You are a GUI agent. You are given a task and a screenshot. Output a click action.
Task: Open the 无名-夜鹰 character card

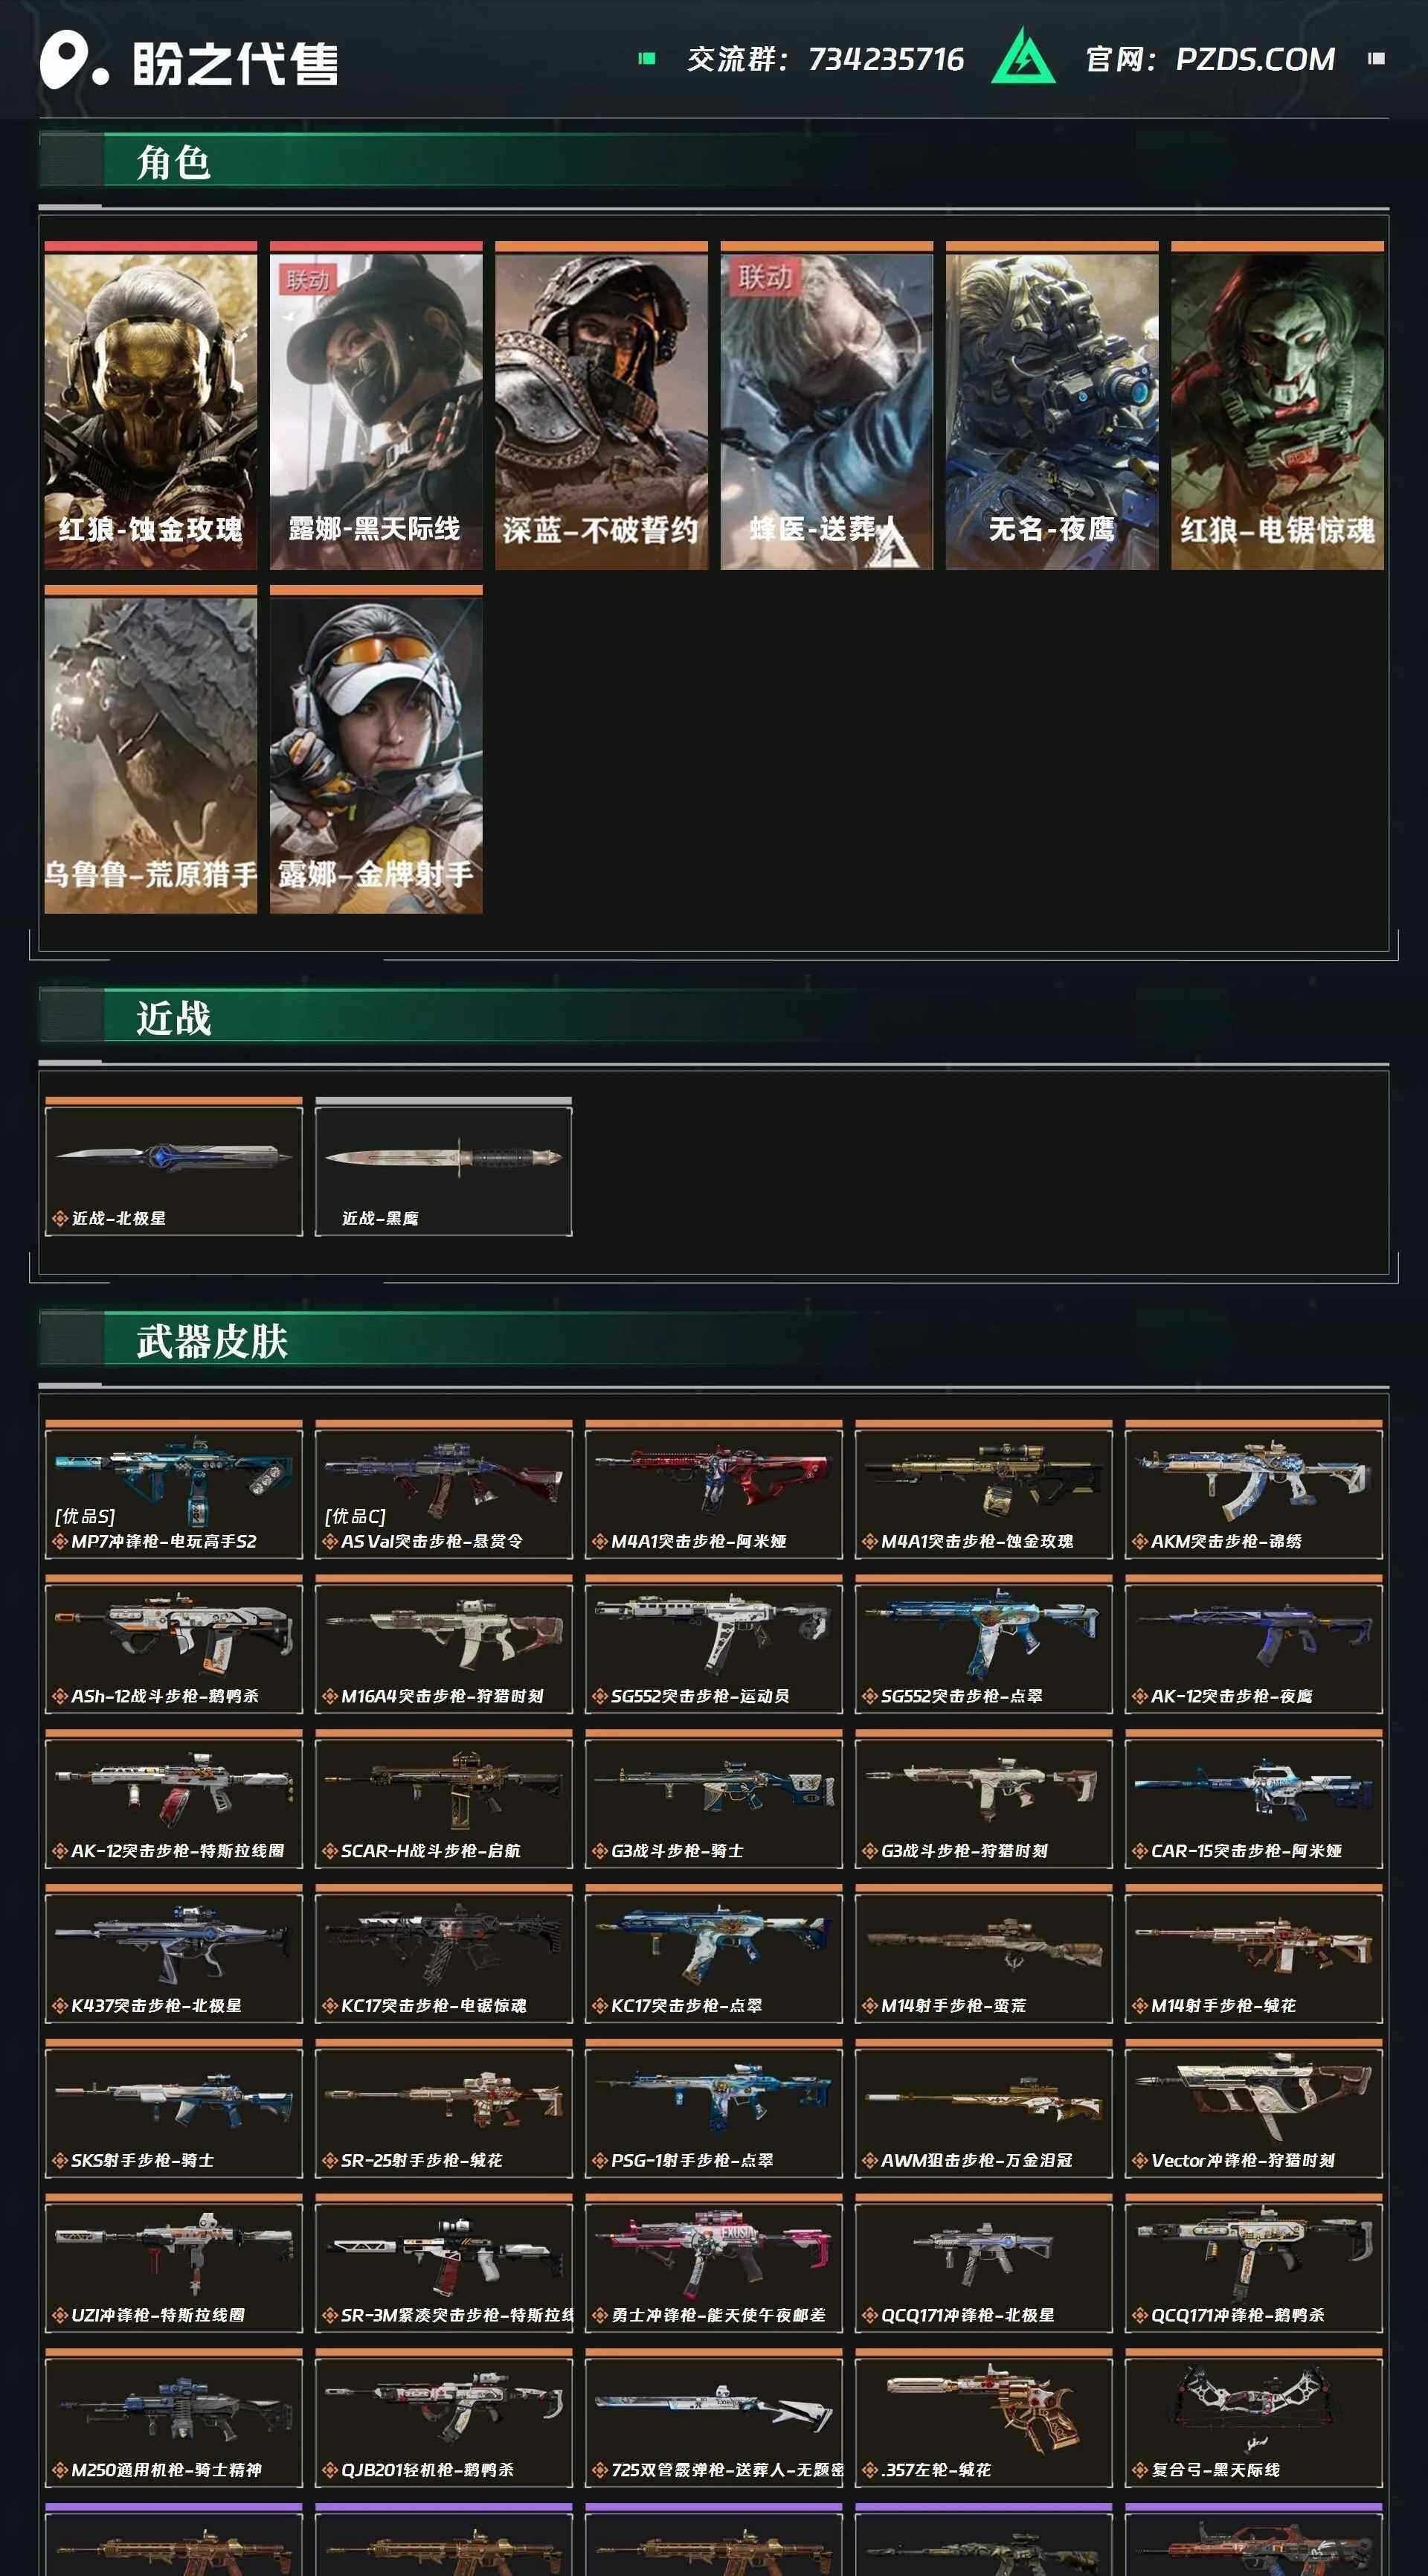coord(1052,406)
